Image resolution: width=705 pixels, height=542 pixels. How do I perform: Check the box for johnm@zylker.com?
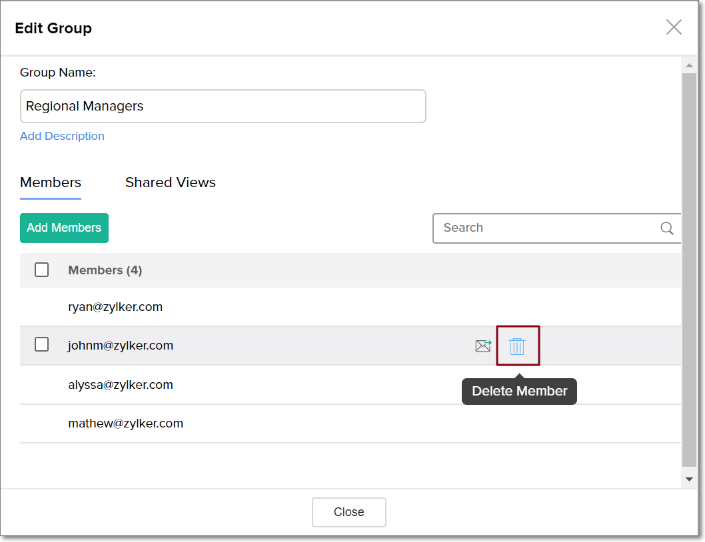click(41, 345)
